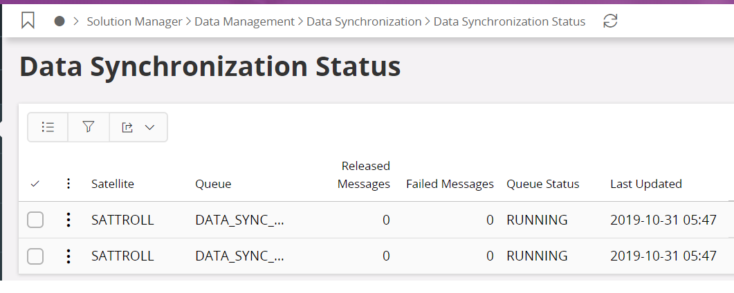Open the second row's three-dot actions menu
This screenshot has height=293, width=734.
coord(68,256)
